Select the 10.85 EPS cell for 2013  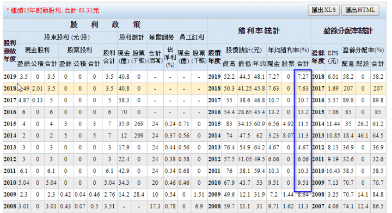(x=333, y=135)
